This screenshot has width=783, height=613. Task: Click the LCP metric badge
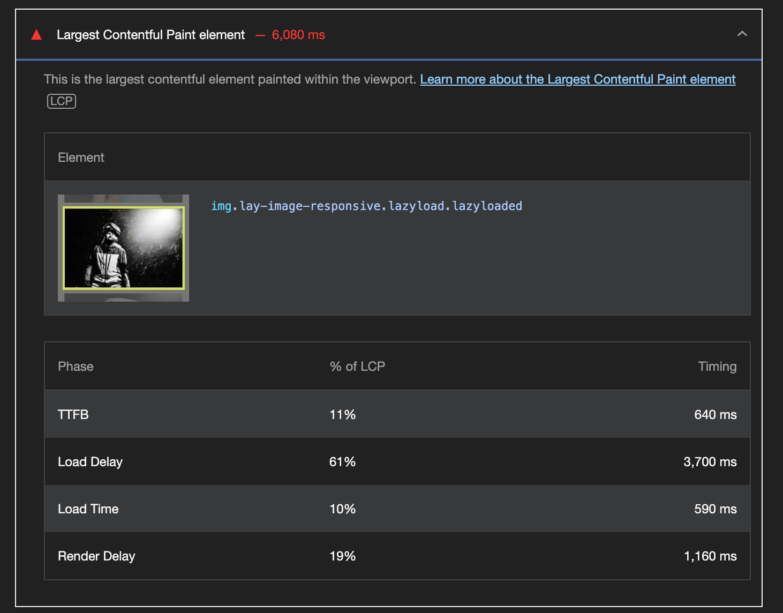tap(62, 101)
